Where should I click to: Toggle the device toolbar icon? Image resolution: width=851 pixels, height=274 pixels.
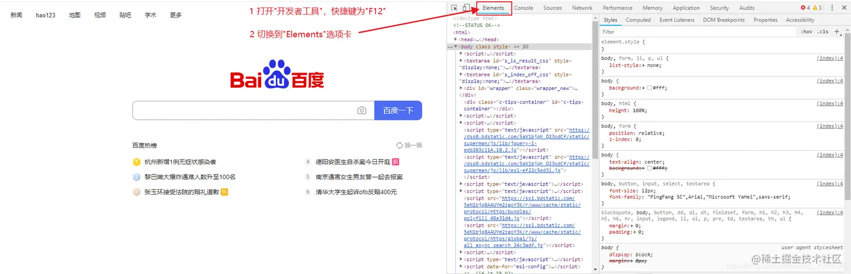click(x=466, y=8)
